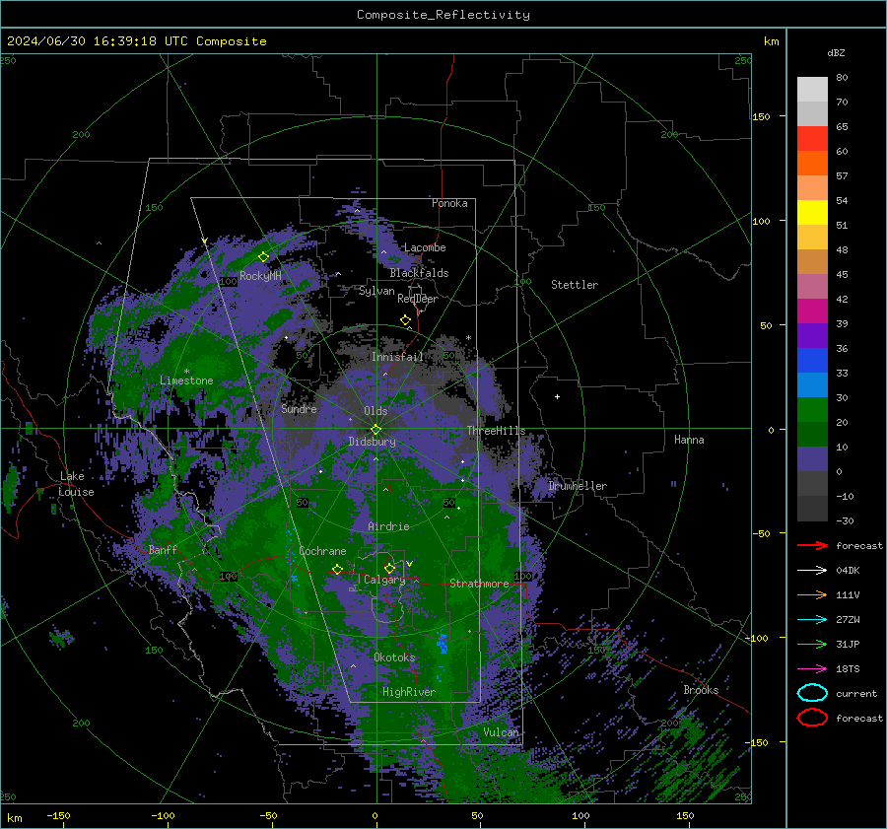This screenshot has height=829, width=887.
Task: Click the red forecast ellipse icon
Action: point(812,718)
